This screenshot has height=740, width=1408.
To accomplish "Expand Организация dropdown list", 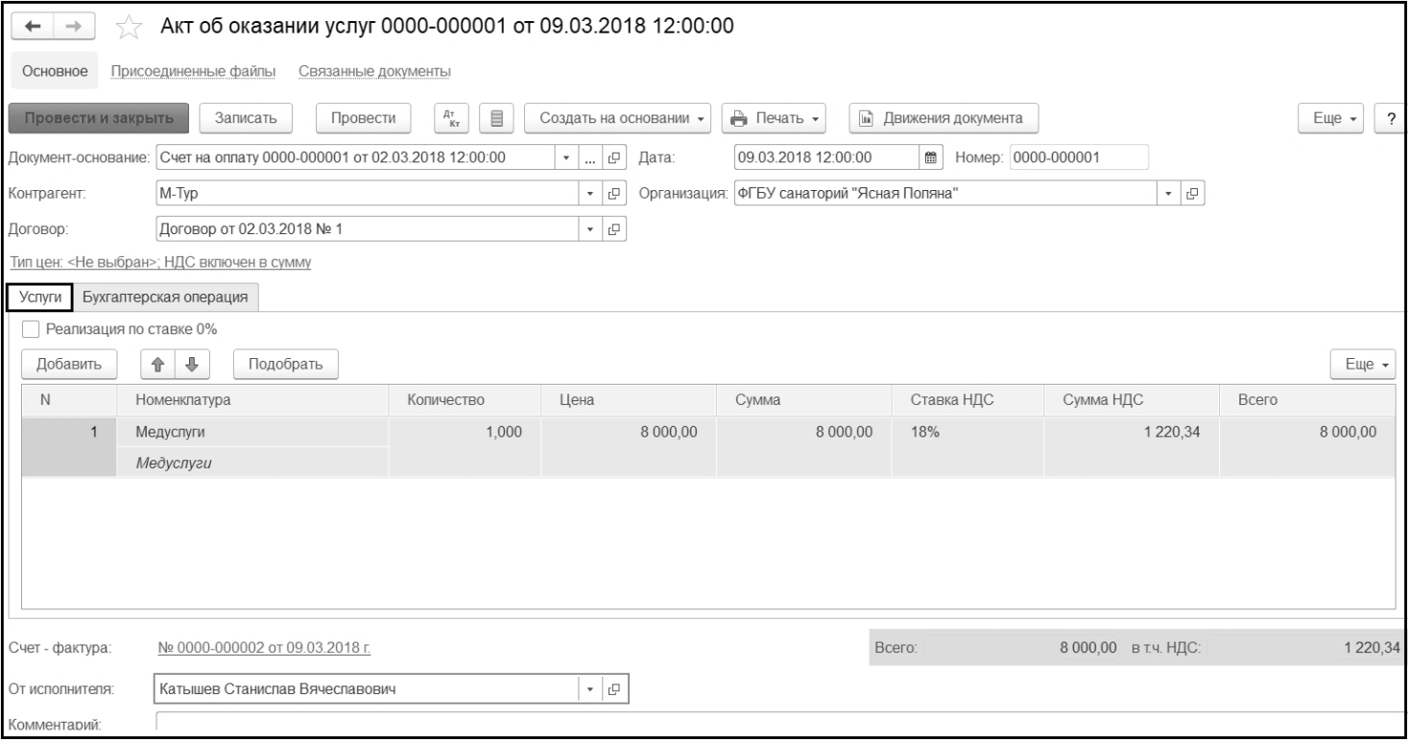I will (x=1168, y=192).
